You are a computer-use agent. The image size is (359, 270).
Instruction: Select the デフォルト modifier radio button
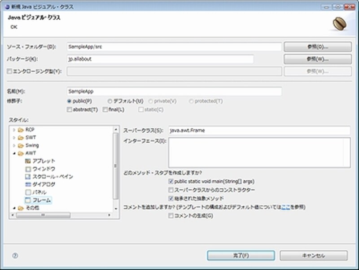[110, 101]
